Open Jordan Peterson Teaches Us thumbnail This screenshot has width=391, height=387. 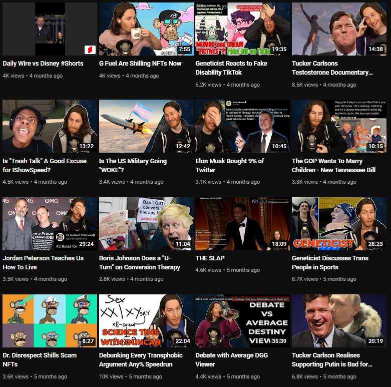[x=50, y=224]
